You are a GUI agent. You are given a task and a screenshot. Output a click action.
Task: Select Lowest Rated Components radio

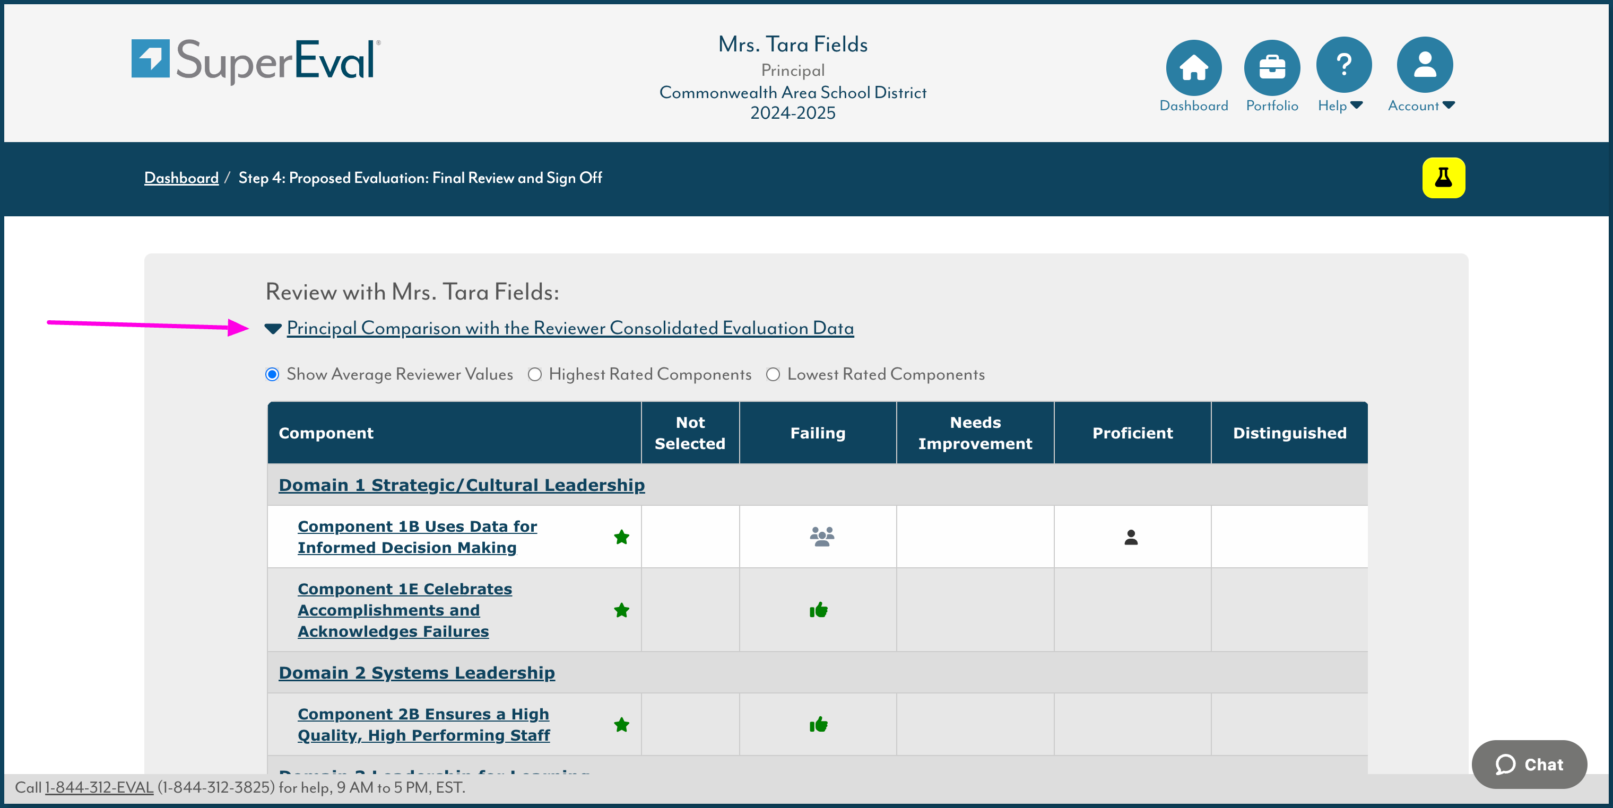pos(773,374)
